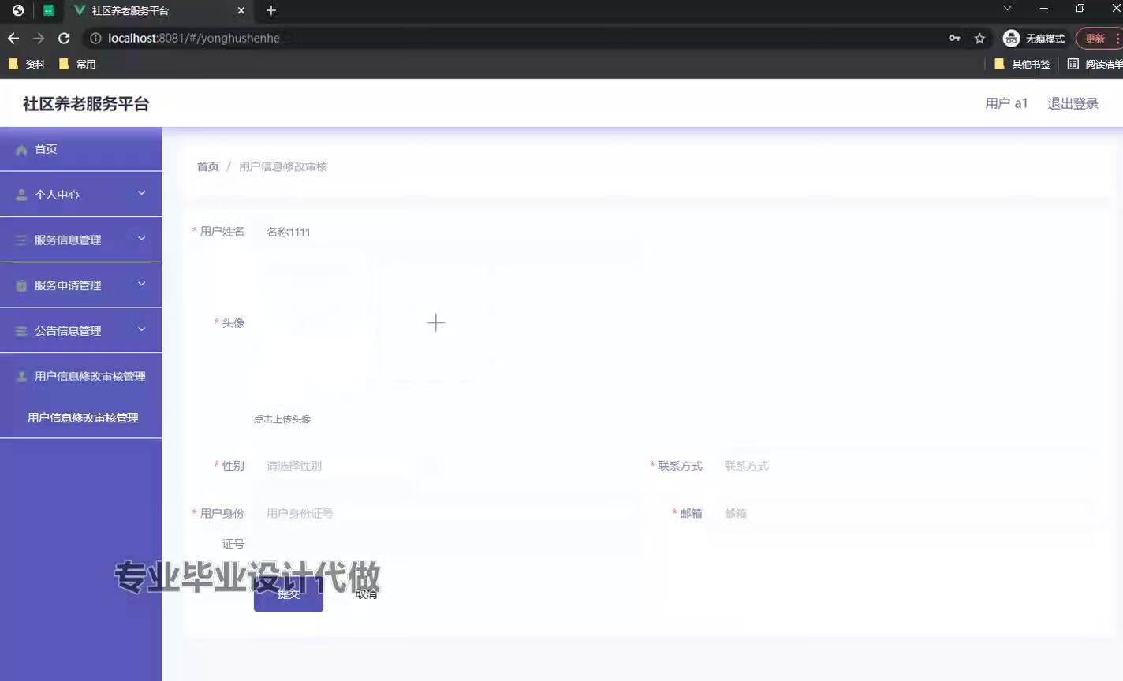Click the browser forward arrow
The image size is (1123, 681).
pos(39,38)
